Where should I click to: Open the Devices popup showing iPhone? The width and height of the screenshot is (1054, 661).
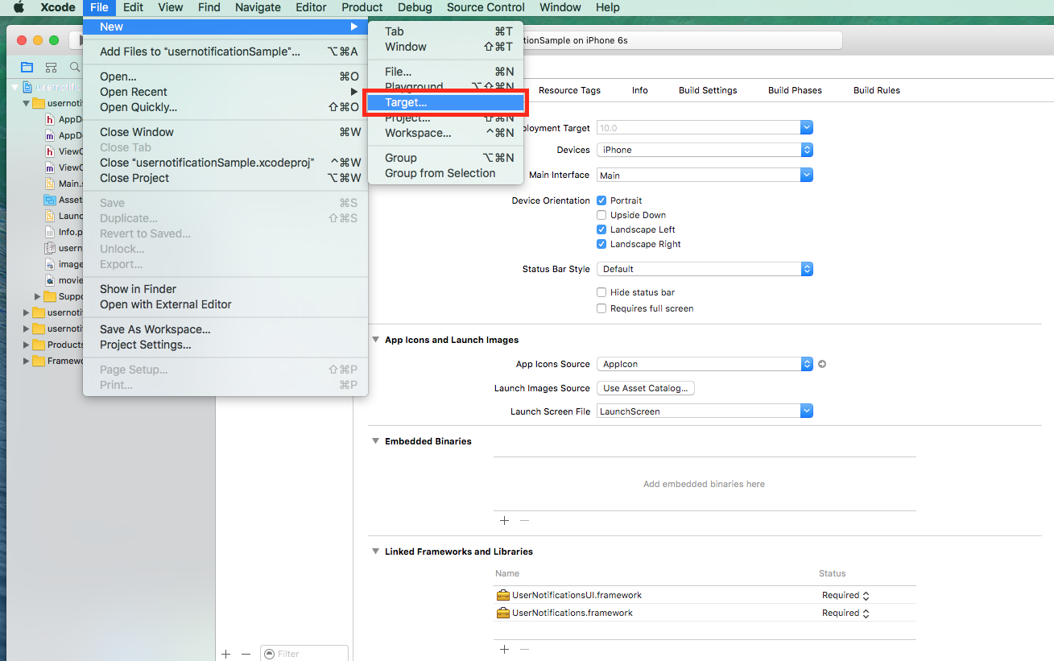click(705, 150)
